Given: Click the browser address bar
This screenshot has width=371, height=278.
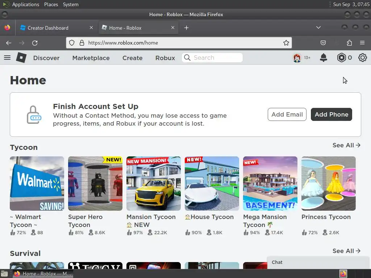Looking at the screenshot, I should (179, 43).
